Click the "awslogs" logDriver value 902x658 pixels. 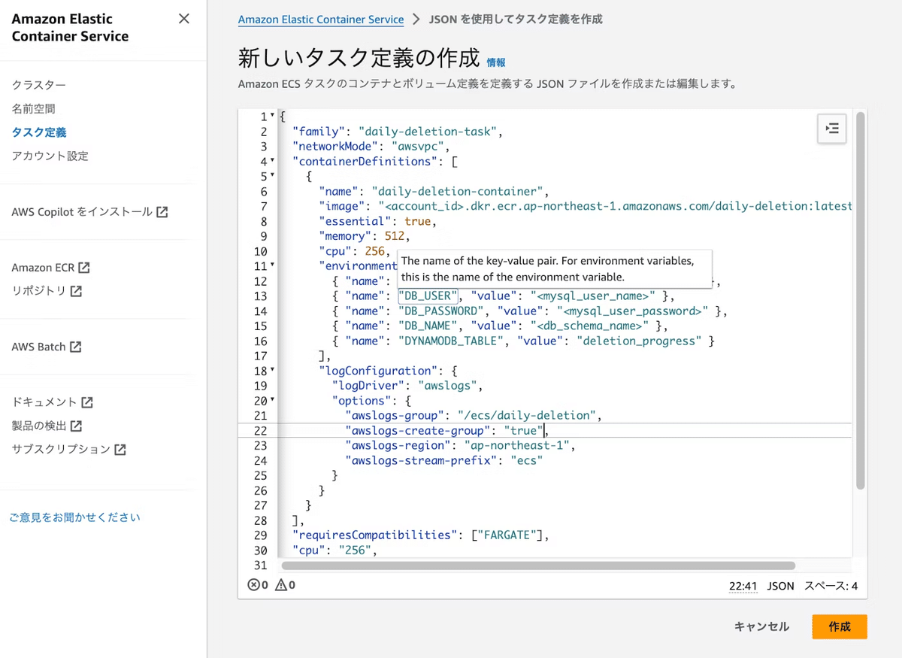tap(448, 385)
